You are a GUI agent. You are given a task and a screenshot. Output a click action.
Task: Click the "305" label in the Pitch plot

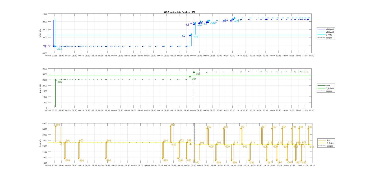[60, 82]
